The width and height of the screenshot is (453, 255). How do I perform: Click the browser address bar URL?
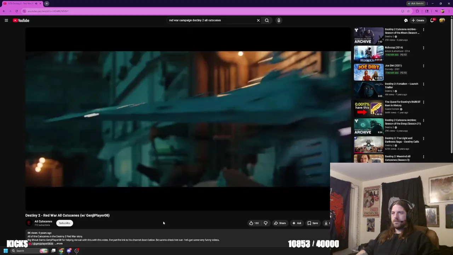tap(48, 11)
